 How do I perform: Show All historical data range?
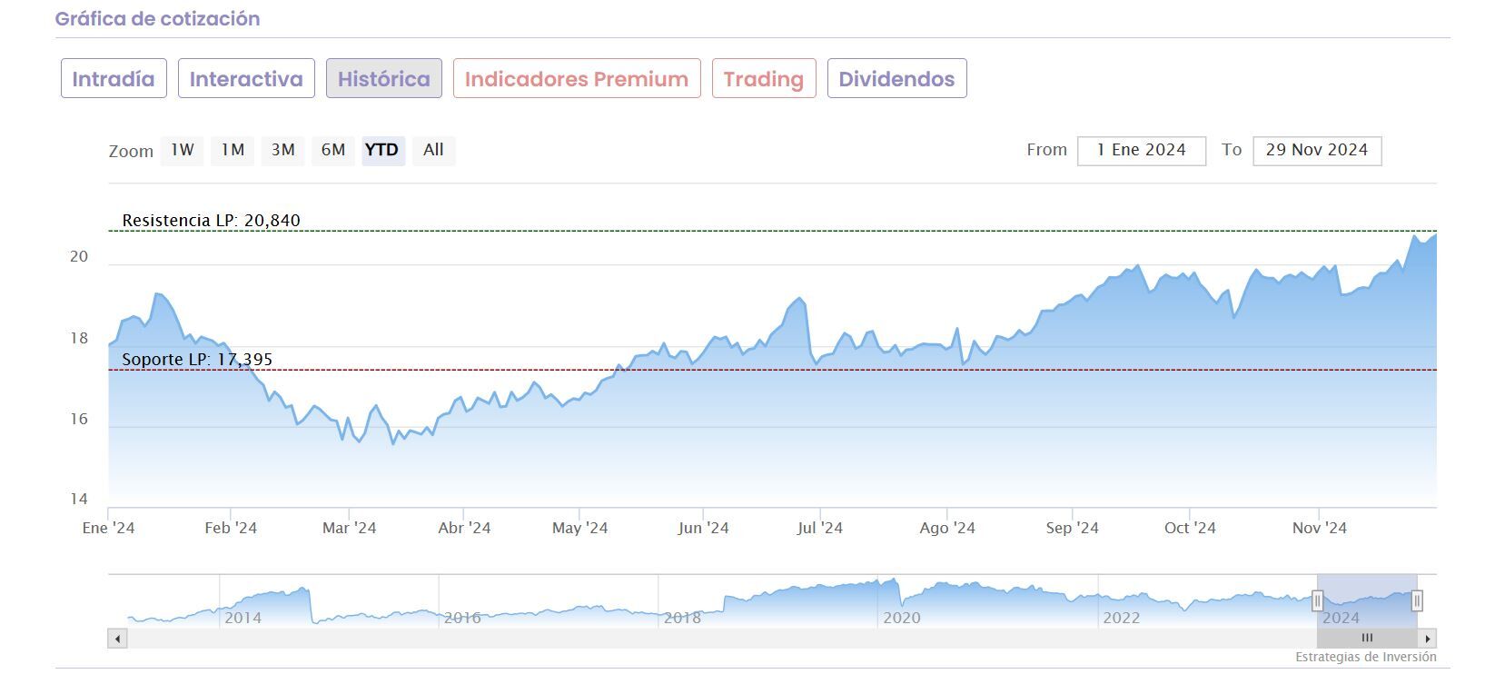[x=433, y=150]
